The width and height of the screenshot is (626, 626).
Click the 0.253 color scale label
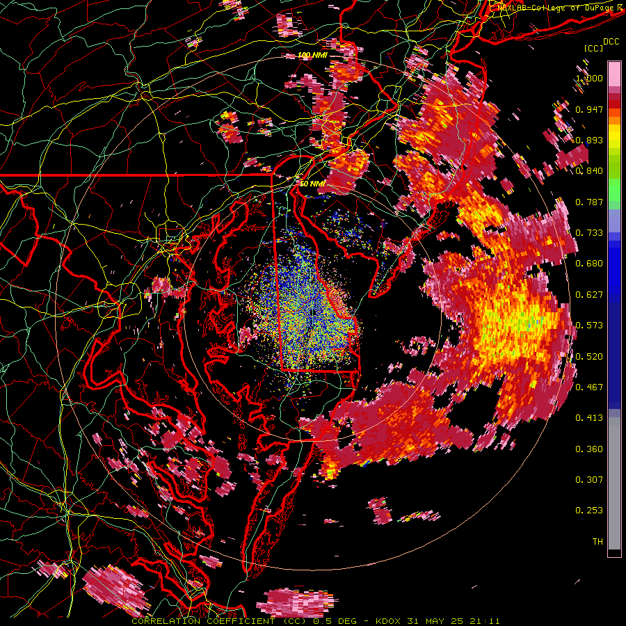point(589,511)
